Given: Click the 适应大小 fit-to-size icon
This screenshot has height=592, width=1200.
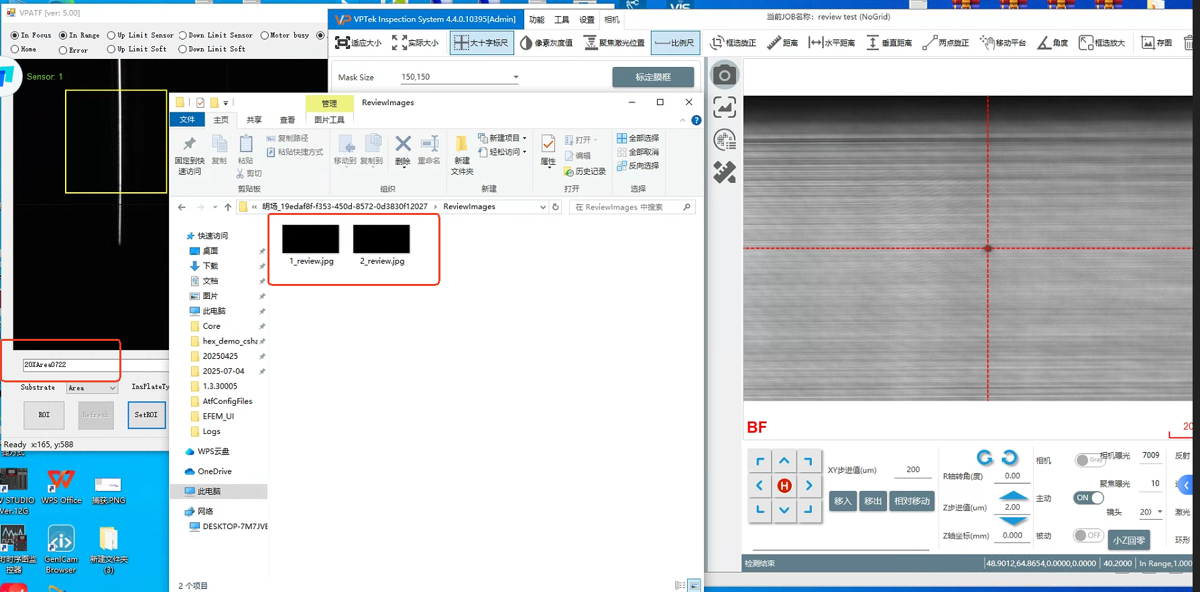Looking at the screenshot, I should (x=358, y=43).
